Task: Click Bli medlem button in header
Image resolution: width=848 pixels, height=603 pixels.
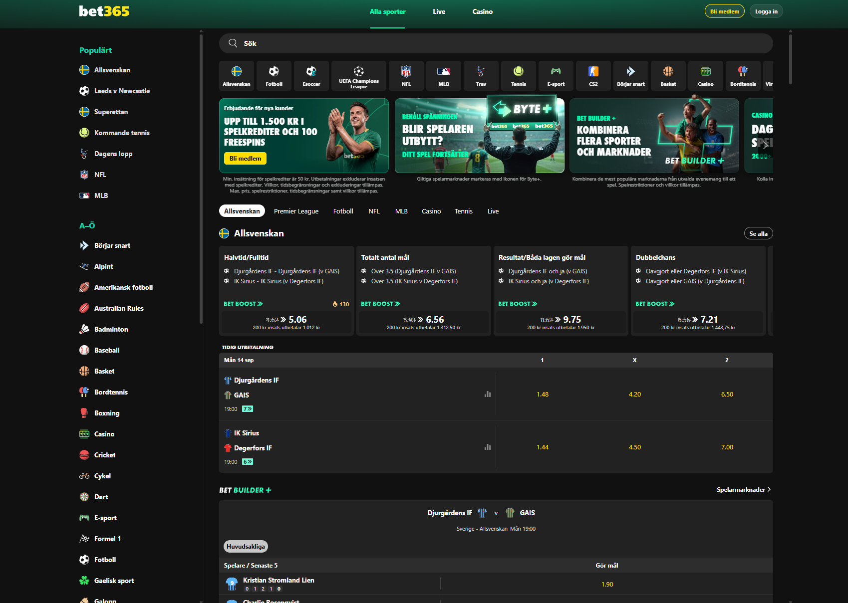Action: tap(724, 11)
